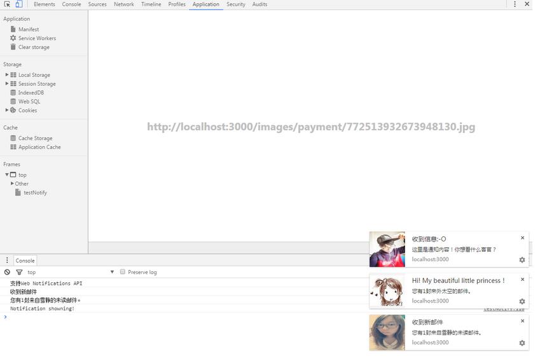Toggle the Preserve log checkbox

(x=123, y=272)
